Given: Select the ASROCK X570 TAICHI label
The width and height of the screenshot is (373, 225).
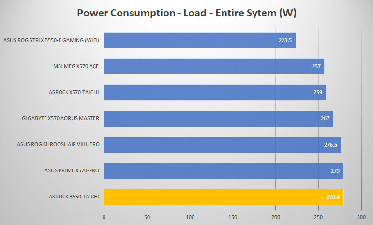Looking at the screenshot, I should pos(74,92).
